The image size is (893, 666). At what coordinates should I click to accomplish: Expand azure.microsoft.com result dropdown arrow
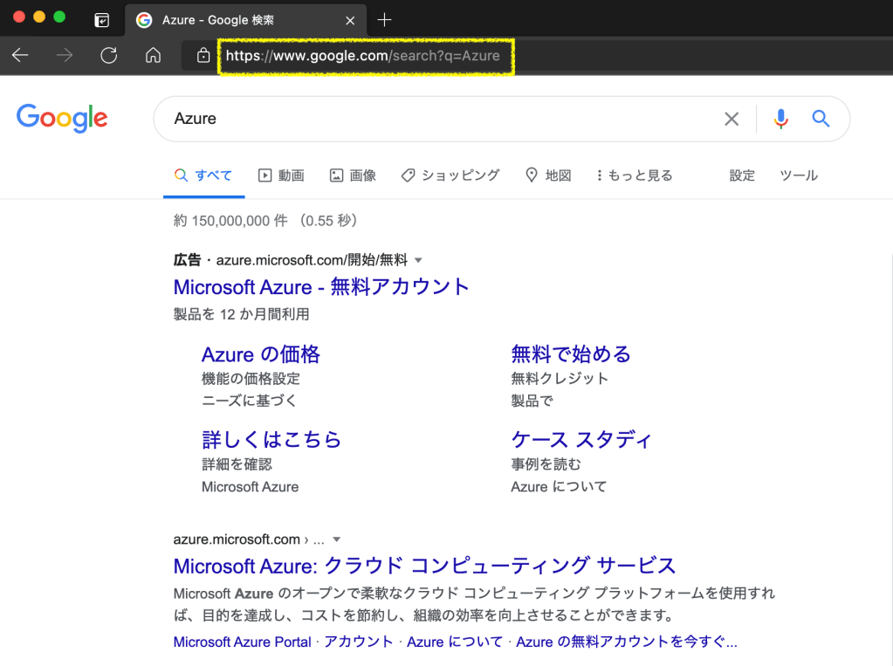[x=337, y=539]
